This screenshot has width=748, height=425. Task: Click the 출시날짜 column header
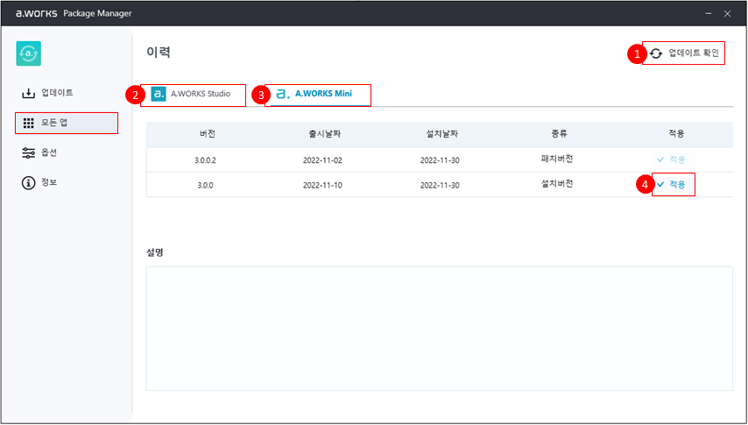[x=324, y=134]
